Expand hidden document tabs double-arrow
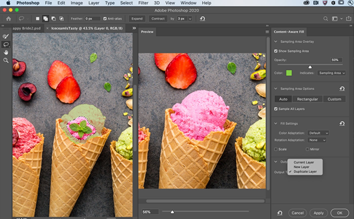The height and width of the screenshot is (219, 354). 134,28
